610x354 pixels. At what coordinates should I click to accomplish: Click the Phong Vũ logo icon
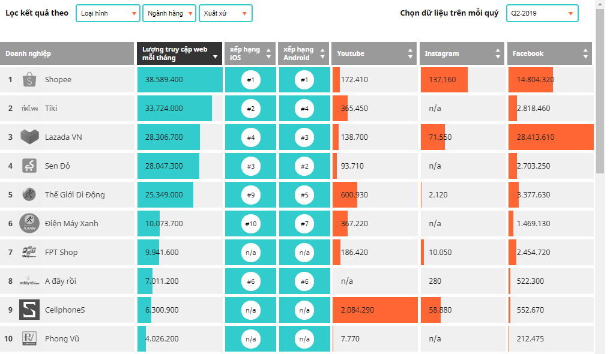[x=29, y=338]
